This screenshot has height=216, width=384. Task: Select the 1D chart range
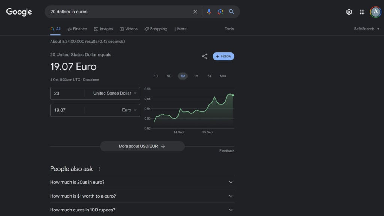pos(156,76)
